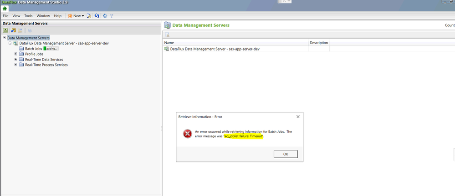Click the Data Management Servers header icon in the right pane
455x196 pixels.
click(167, 25)
